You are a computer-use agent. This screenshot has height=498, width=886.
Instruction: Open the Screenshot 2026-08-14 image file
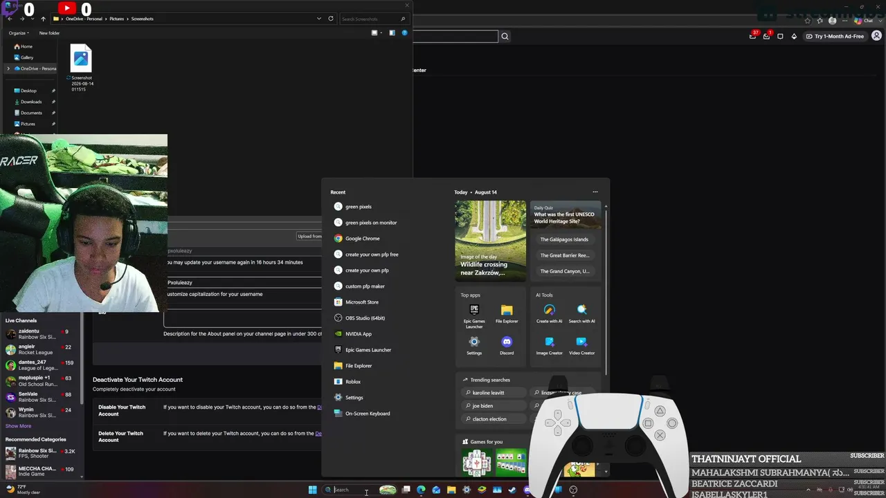click(x=82, y=68)
